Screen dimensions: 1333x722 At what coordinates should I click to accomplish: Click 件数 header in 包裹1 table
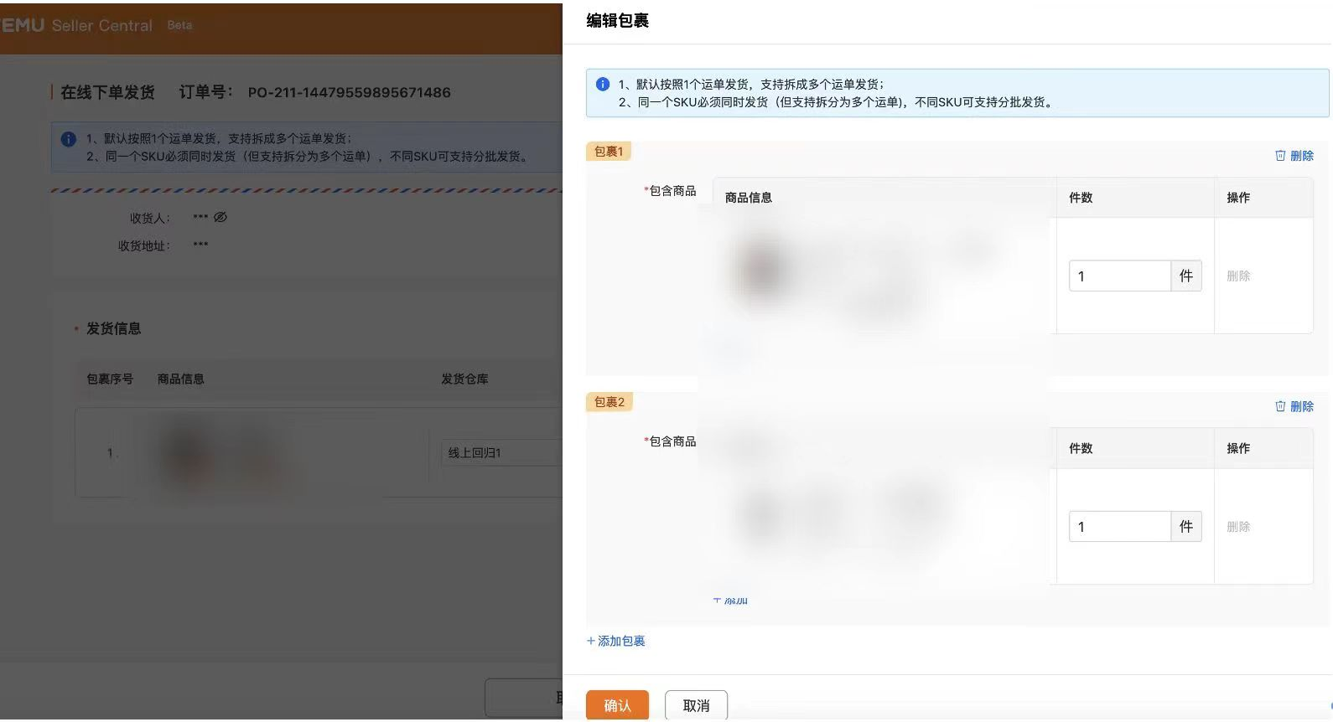(x=1081, y=198)
